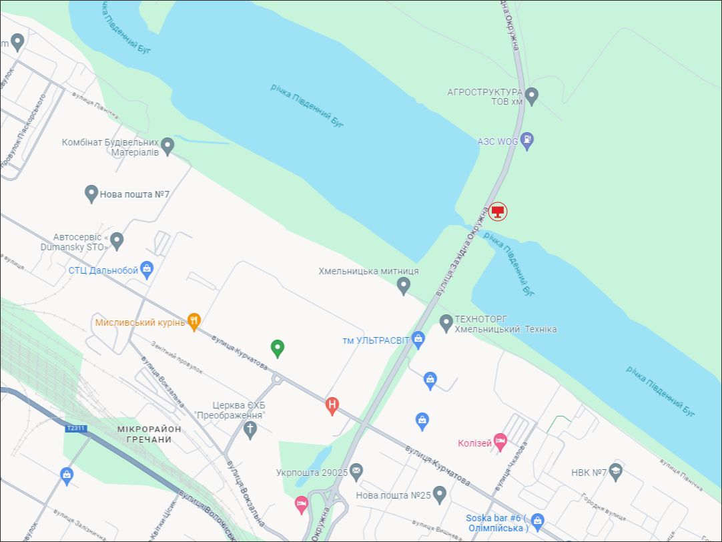722x542 pixels.
Task: Click the Мисливський курінь restaurant icon
Action: [194, 322]
